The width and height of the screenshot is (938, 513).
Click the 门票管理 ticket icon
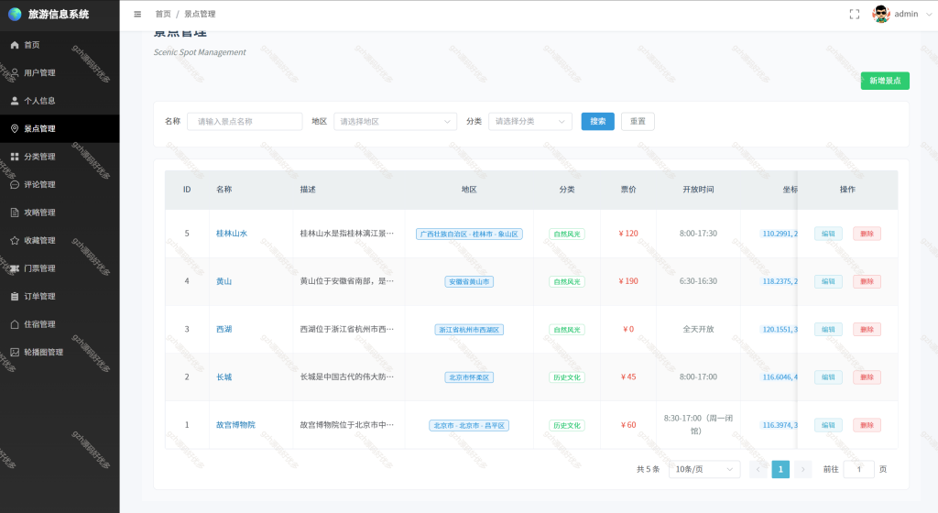click(x=15, y=268)
